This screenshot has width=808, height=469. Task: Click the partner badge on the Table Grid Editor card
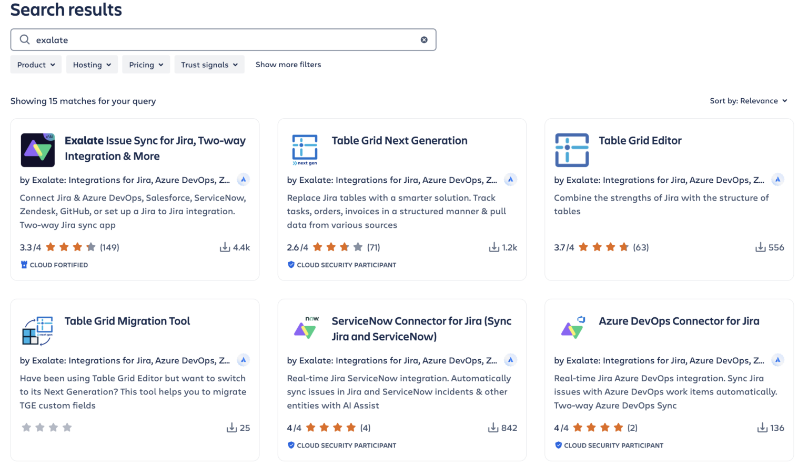777,180
